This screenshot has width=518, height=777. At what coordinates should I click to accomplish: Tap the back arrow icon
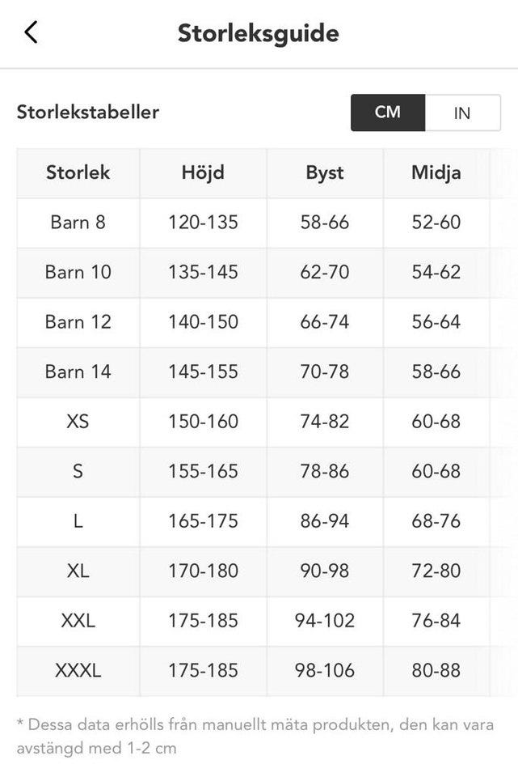31,32
